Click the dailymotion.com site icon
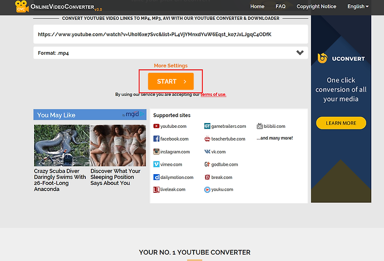 [x=156, y=177]
